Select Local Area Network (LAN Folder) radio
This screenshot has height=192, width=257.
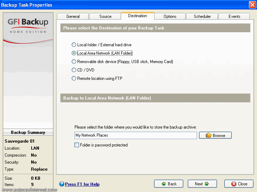[x=102, y=53]
